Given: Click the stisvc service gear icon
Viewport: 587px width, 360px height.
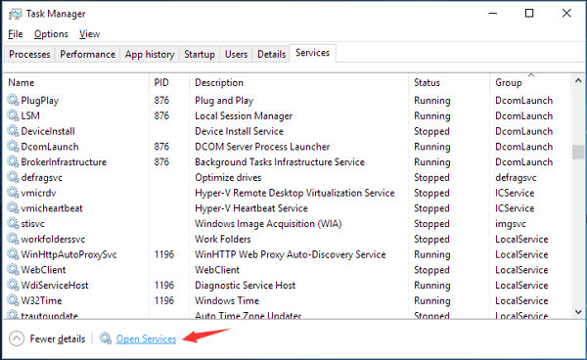Looking at the screenshot, I should 13,223.
